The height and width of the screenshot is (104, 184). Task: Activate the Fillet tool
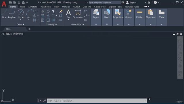[x=53, y=16]
